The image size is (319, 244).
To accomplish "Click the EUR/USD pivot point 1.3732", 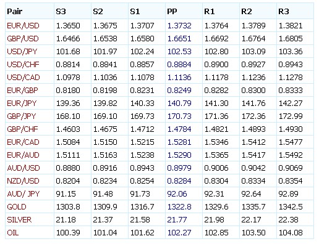I will pos(179,25).
